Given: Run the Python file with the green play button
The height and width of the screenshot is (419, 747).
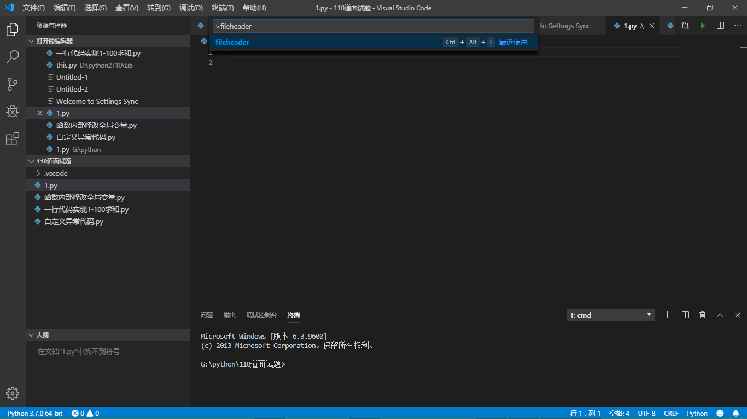Looking at the screenshot, I should pyautogui.click(x=703, y=25).
